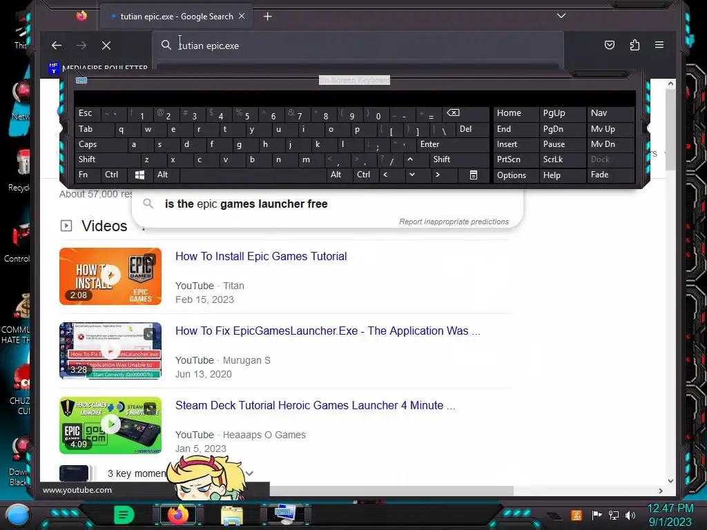Screen dimensions: 707x530
Task: Click the Mv Up key
Action: tap(610, 129)
